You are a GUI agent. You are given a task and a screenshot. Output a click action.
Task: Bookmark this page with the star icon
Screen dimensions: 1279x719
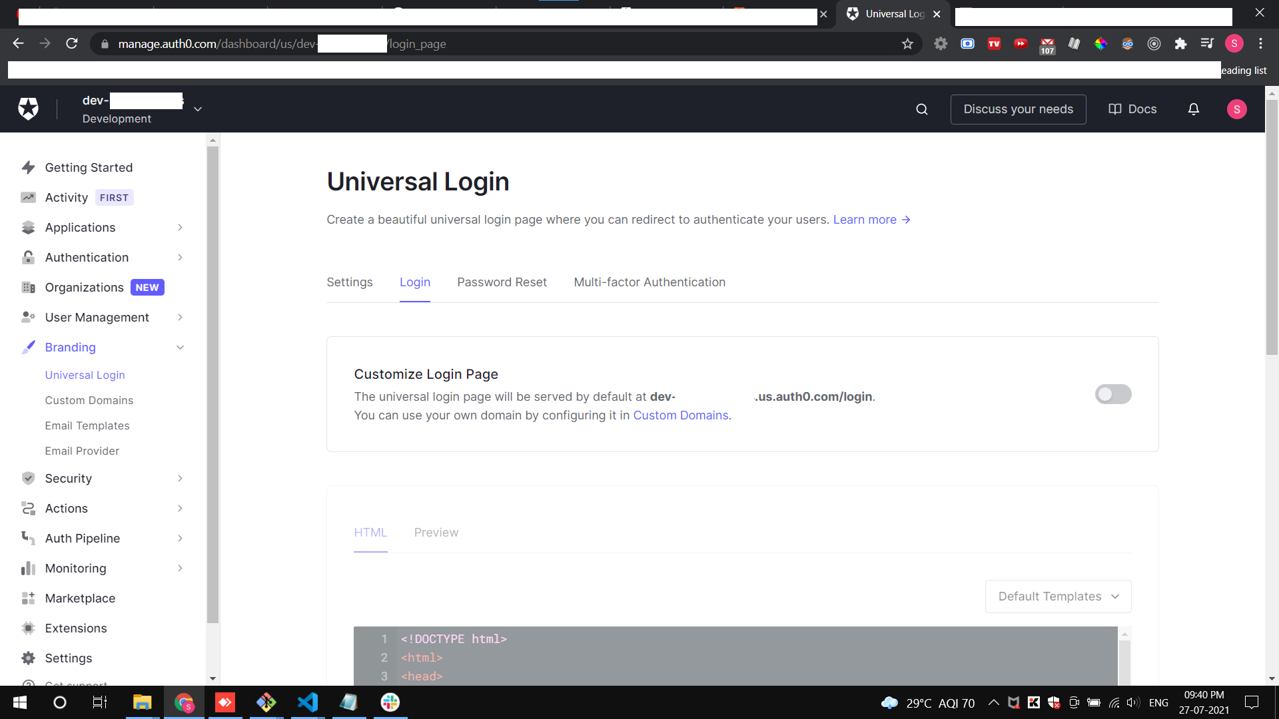coord(907,44)
